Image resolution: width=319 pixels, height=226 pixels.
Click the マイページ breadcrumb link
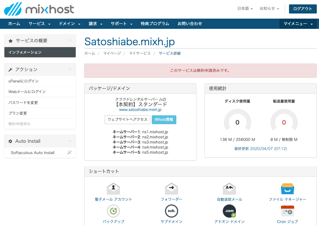[112, 53]
